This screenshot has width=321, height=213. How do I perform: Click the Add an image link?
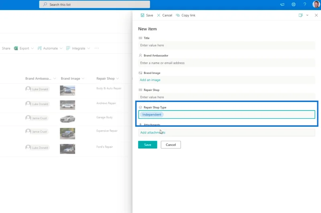[x=150, y=80]
